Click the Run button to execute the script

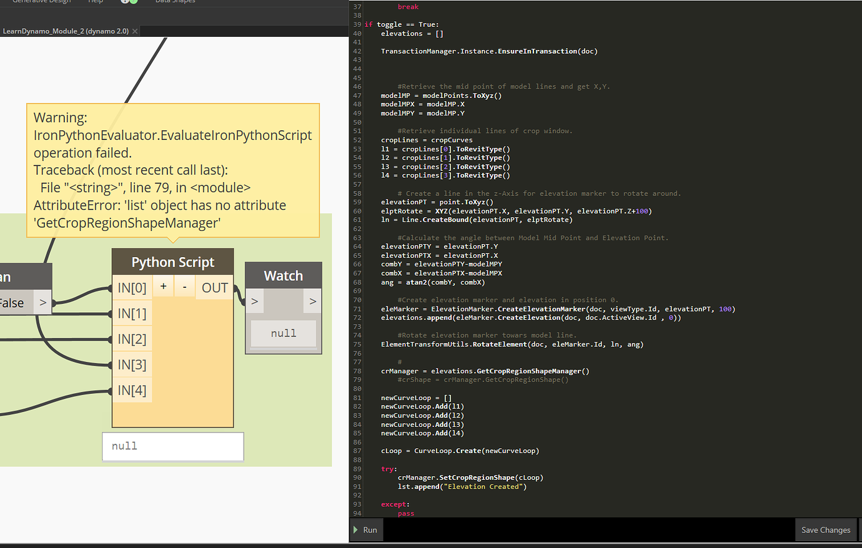(x=366, y=529)
